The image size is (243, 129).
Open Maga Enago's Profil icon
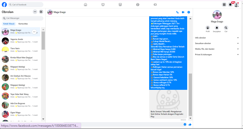click(208, 28)
